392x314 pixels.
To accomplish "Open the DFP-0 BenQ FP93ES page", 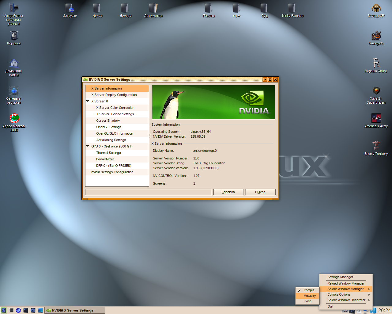I will point(117,166).
